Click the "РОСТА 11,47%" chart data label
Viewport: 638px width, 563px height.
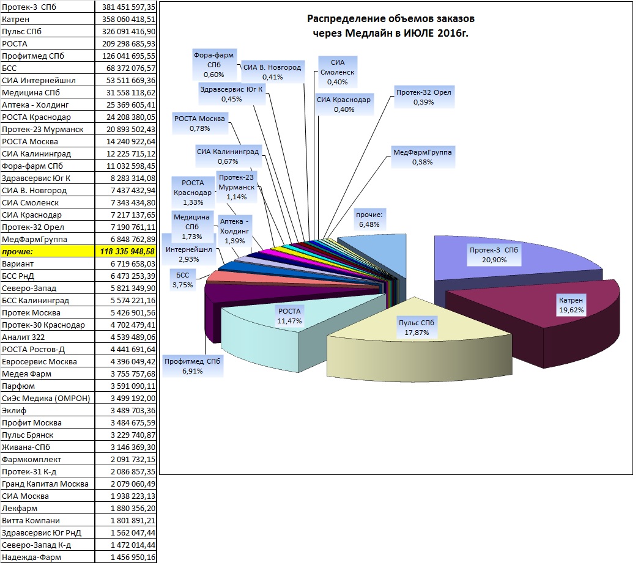(290, 316)
